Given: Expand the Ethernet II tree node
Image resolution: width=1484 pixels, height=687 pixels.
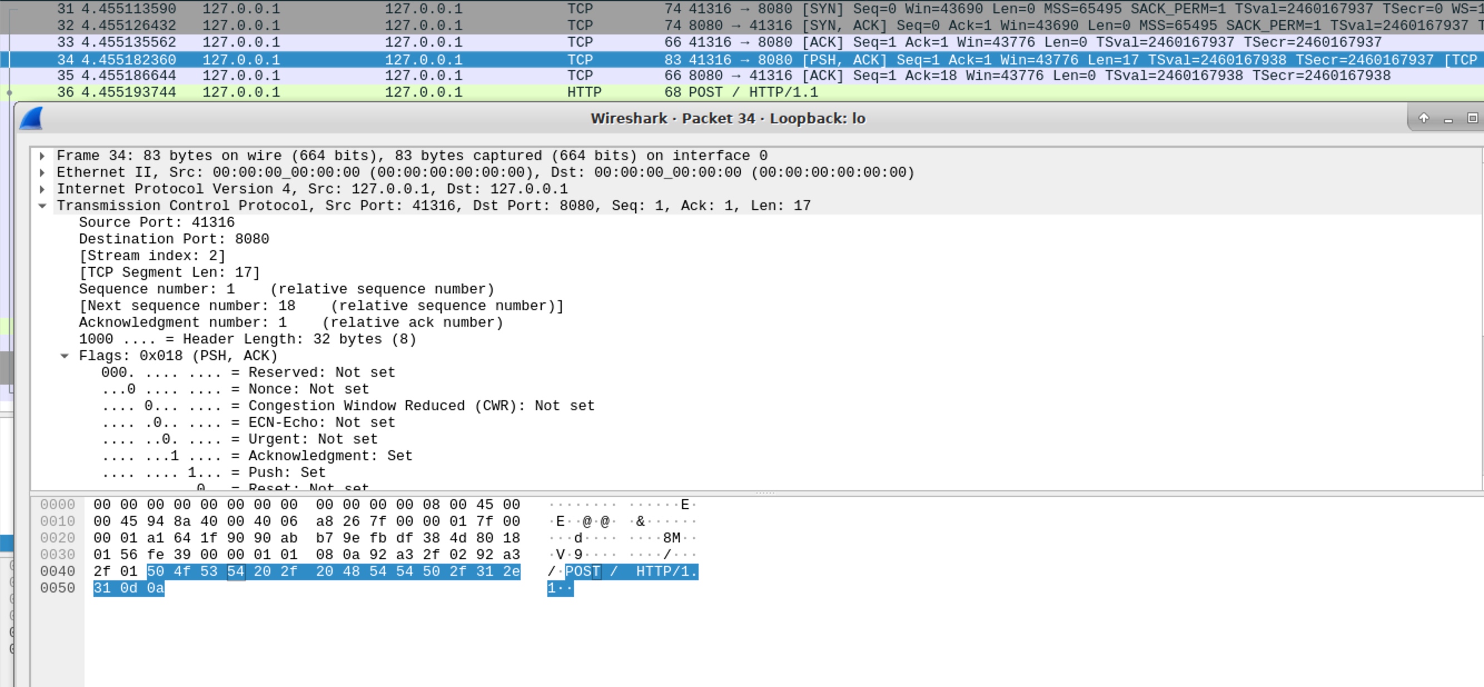Looking at the screenshot, I should point(42,173).
